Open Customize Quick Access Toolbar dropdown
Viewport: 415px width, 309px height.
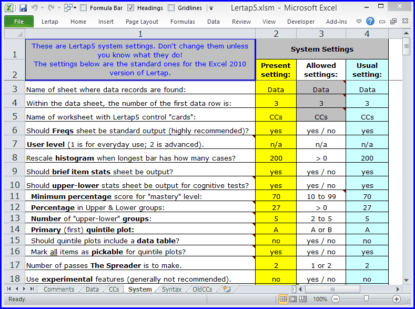coord(211,8)
